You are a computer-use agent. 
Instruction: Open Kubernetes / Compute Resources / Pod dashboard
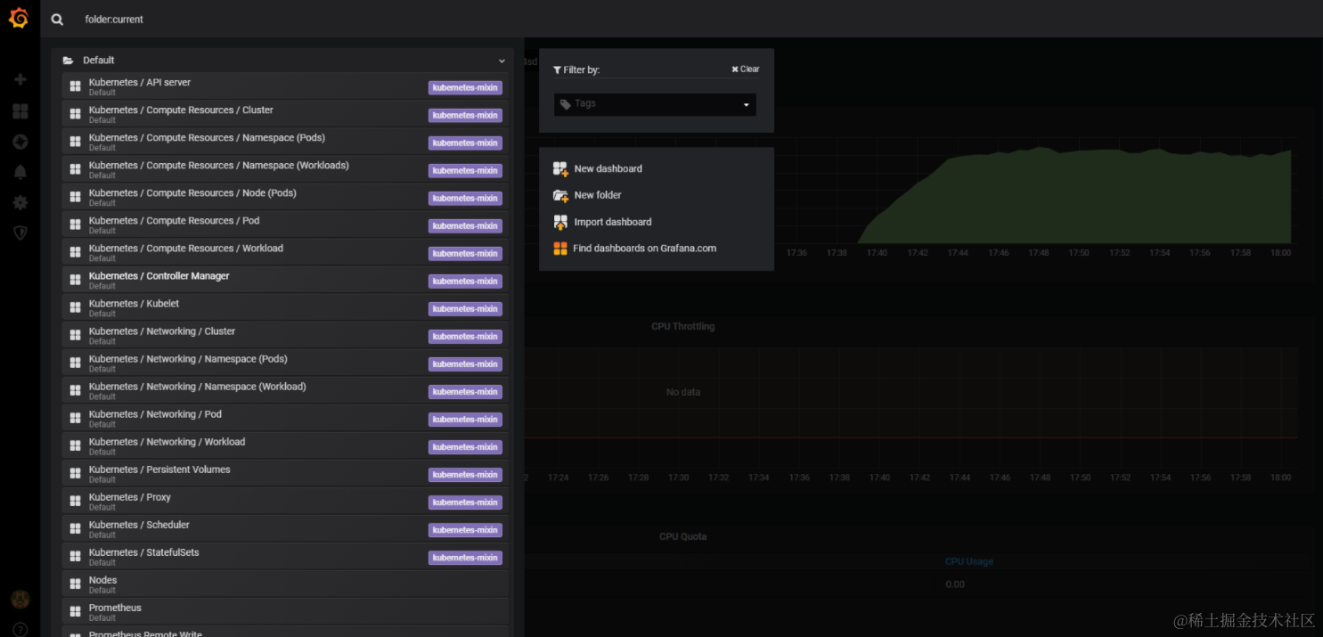[285, 225]
